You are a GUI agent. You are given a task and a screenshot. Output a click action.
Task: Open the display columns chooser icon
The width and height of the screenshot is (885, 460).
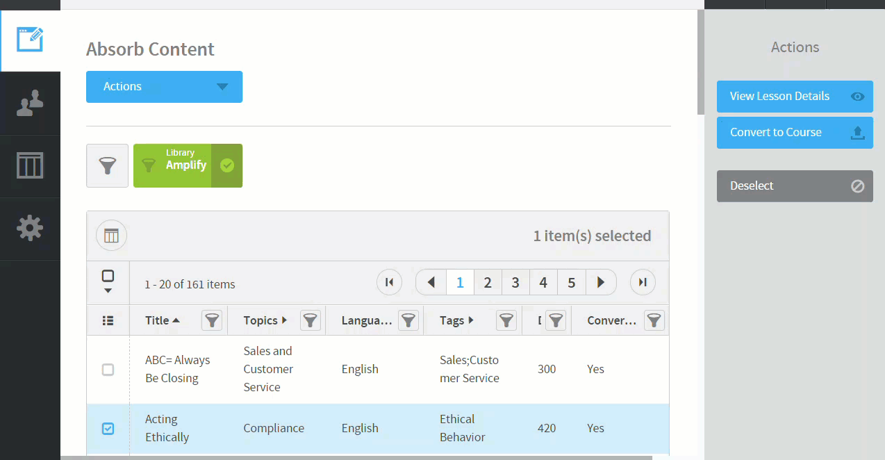click(111, 236)
